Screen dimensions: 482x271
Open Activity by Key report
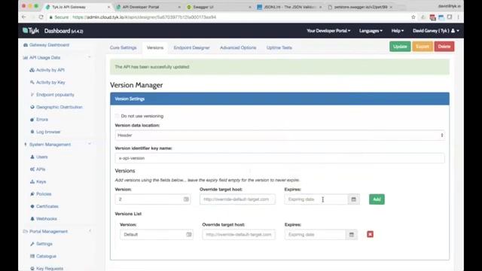(x=47, y=82)
